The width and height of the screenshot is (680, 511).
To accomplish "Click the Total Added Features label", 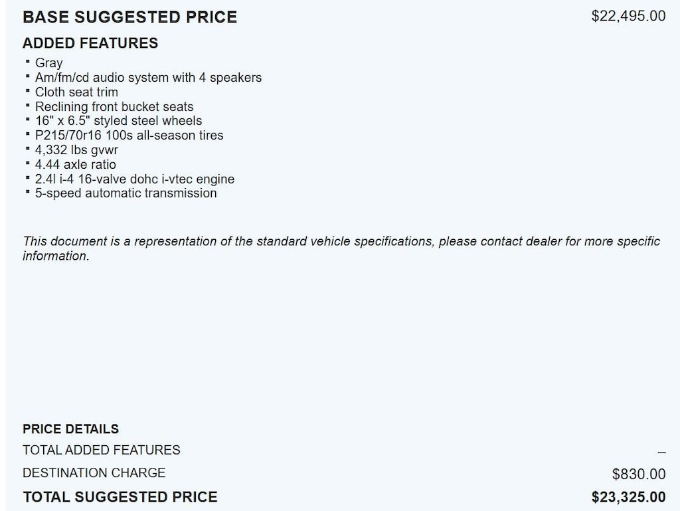I will pyautogui.click(x=102, y=451).
